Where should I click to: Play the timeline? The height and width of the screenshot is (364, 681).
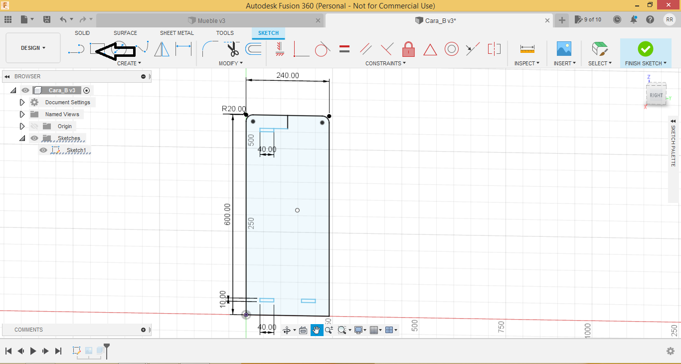33,351
